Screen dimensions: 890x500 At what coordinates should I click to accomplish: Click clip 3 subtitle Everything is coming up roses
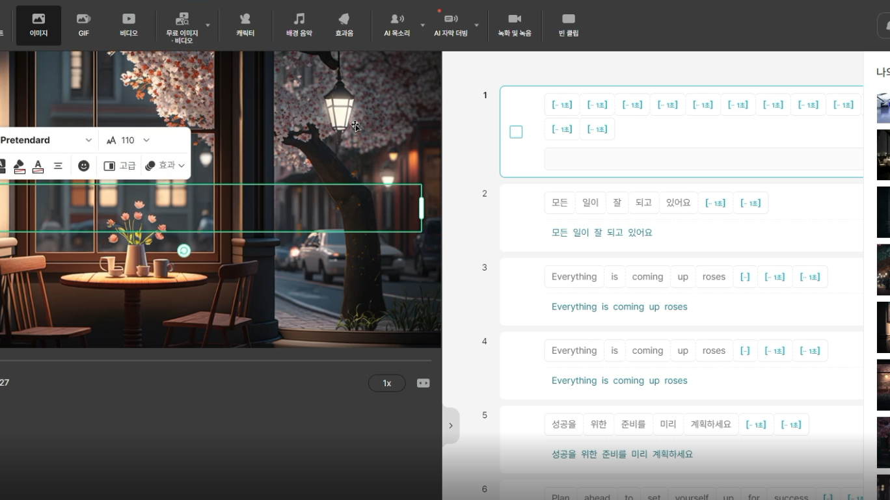coord(619,307)
